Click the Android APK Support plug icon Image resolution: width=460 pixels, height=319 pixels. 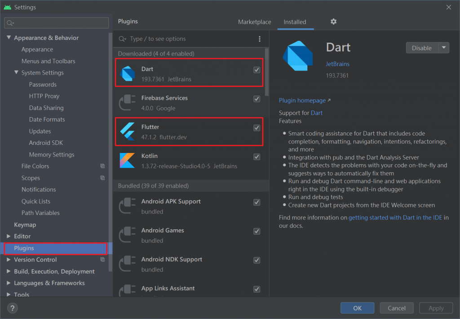pos(127,205)
